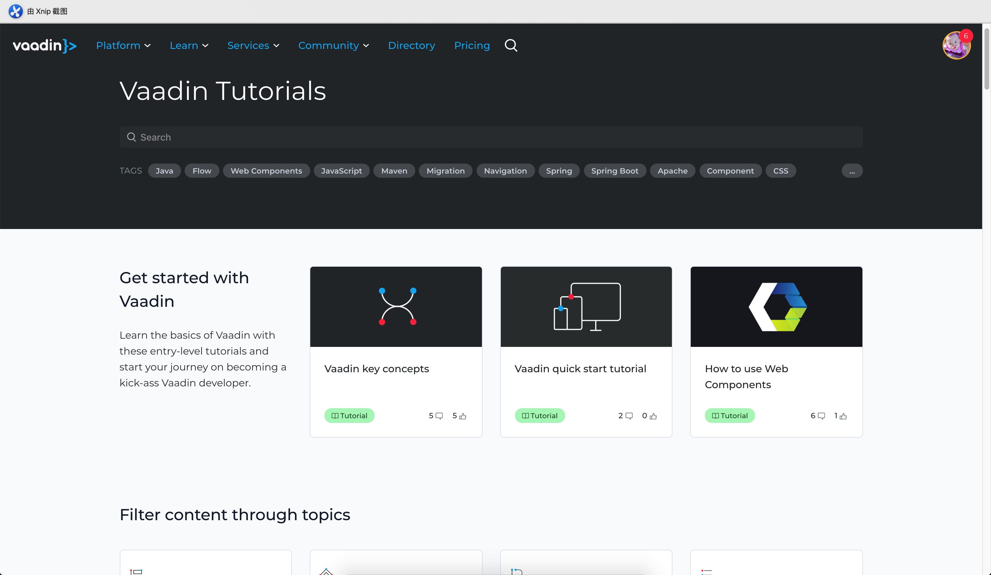Open the Vaadin logo home link
991x575 pixels.
coord(45,46)
